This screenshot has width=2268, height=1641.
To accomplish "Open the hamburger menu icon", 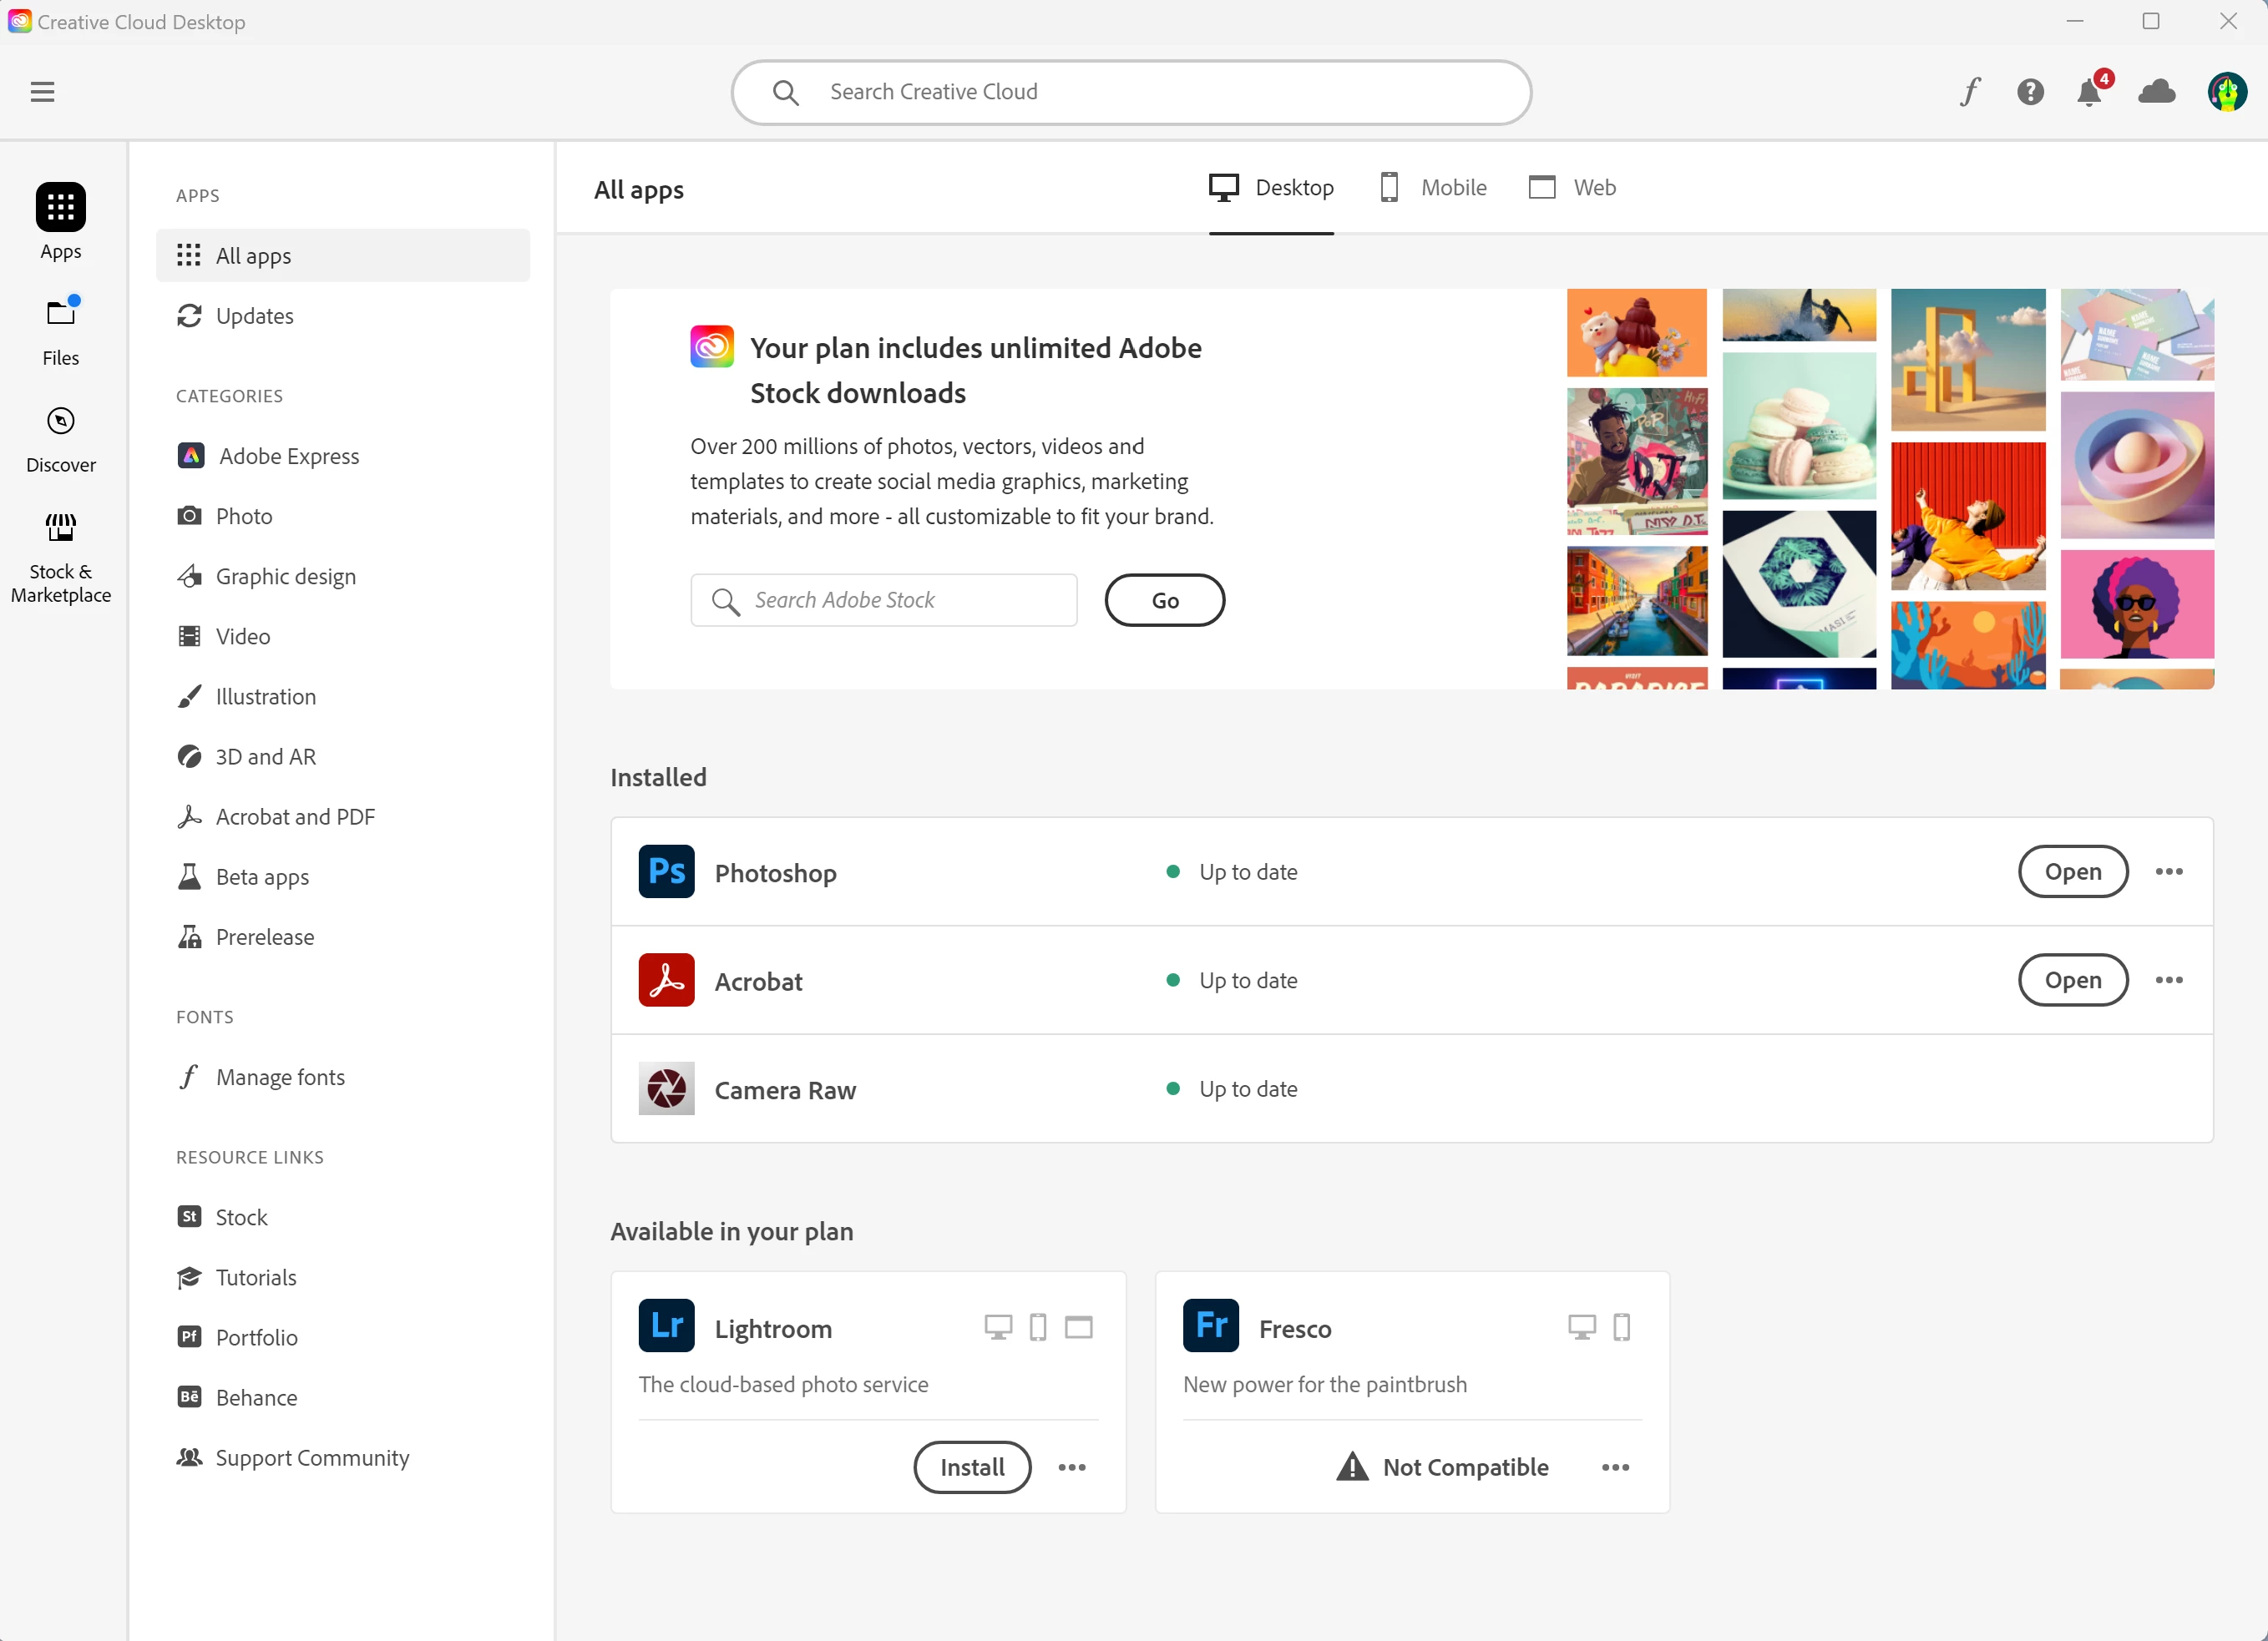I will 42,92.
